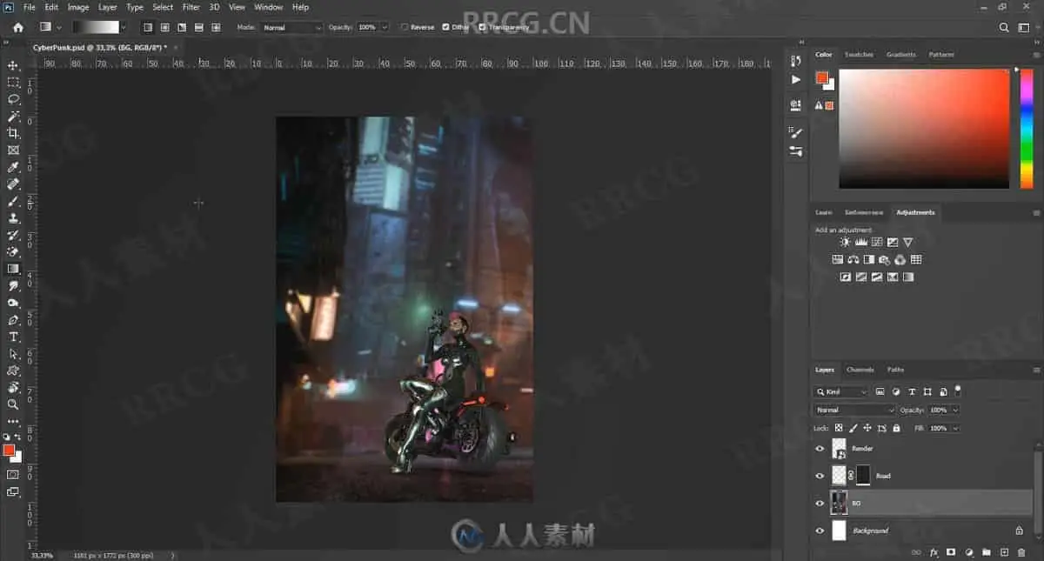Click the foreground color swatch in Color panel

point(821,77)
